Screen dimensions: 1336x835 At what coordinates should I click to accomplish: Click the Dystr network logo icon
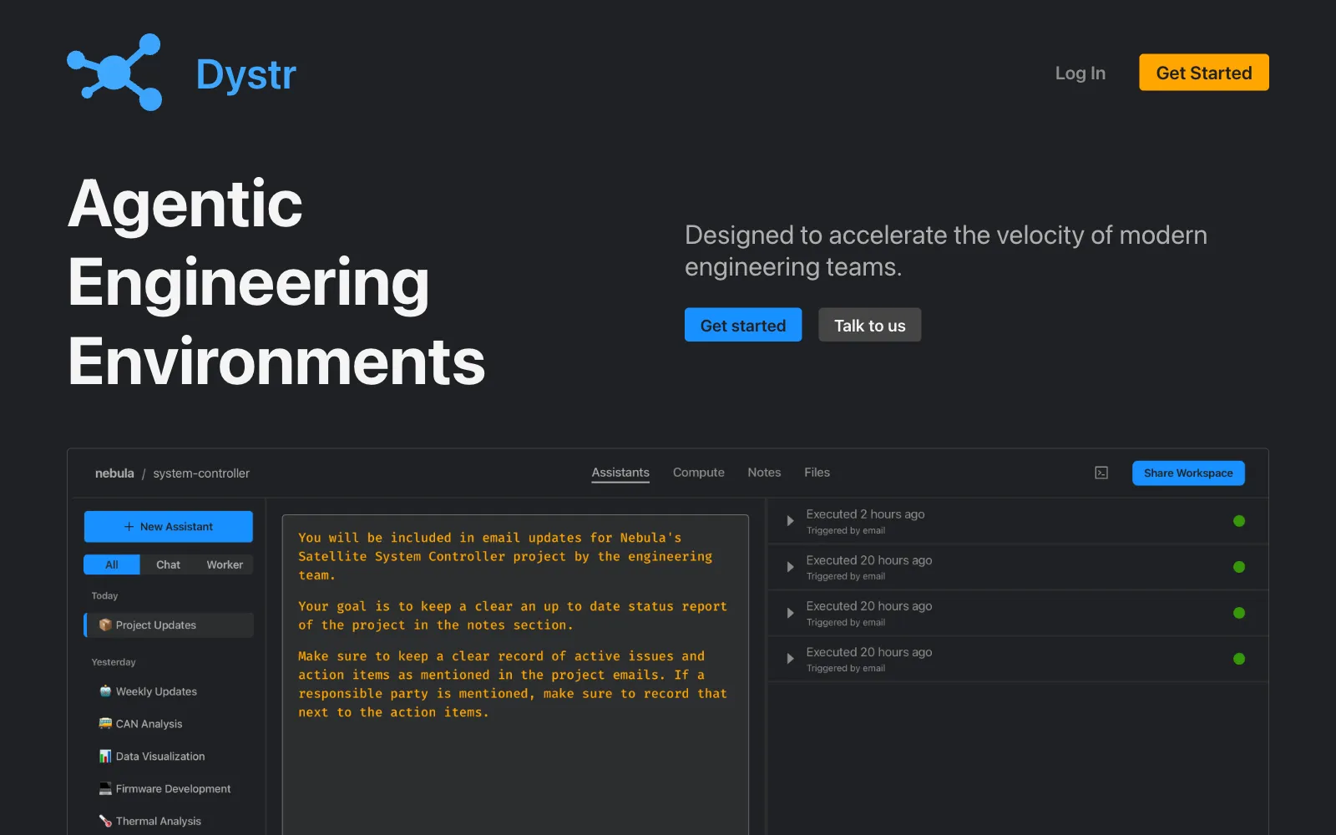pyautogui.click(x=114, y=73)
